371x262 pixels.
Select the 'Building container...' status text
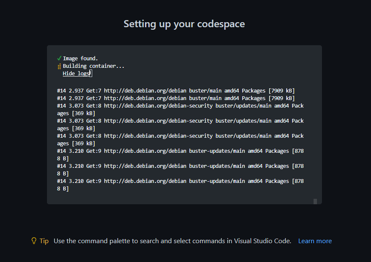coord(93,66)
